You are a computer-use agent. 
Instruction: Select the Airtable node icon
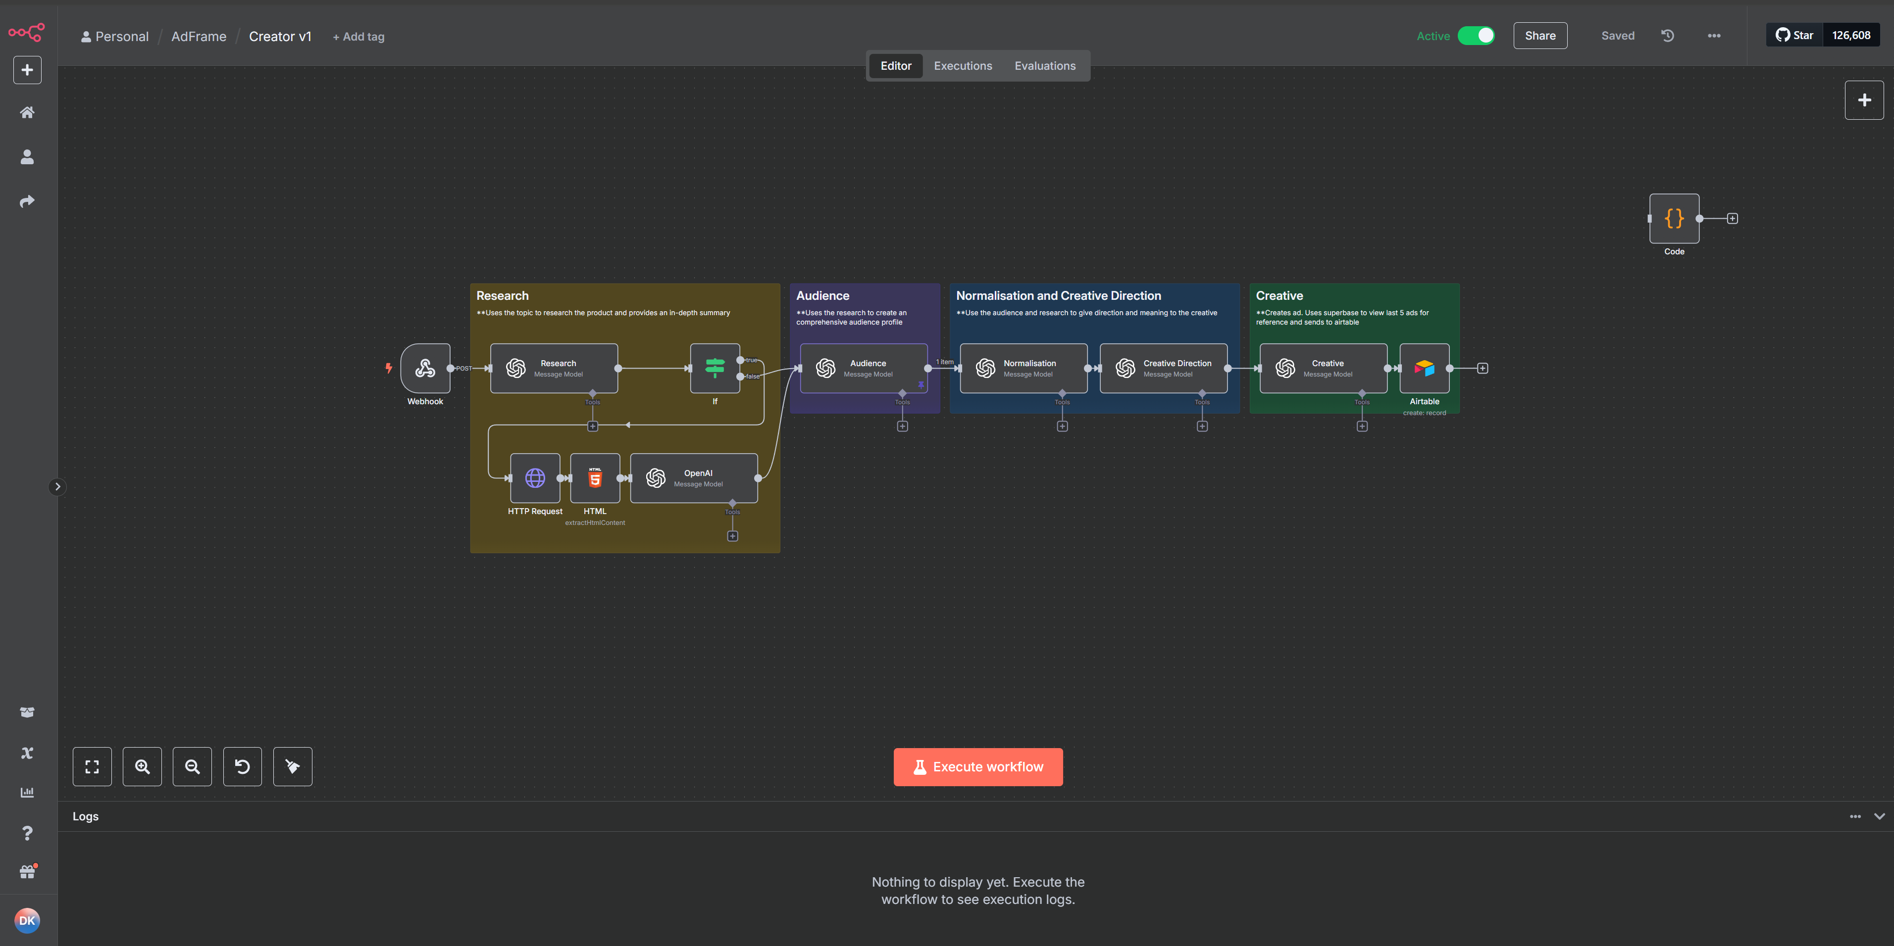pos(1424,368)
